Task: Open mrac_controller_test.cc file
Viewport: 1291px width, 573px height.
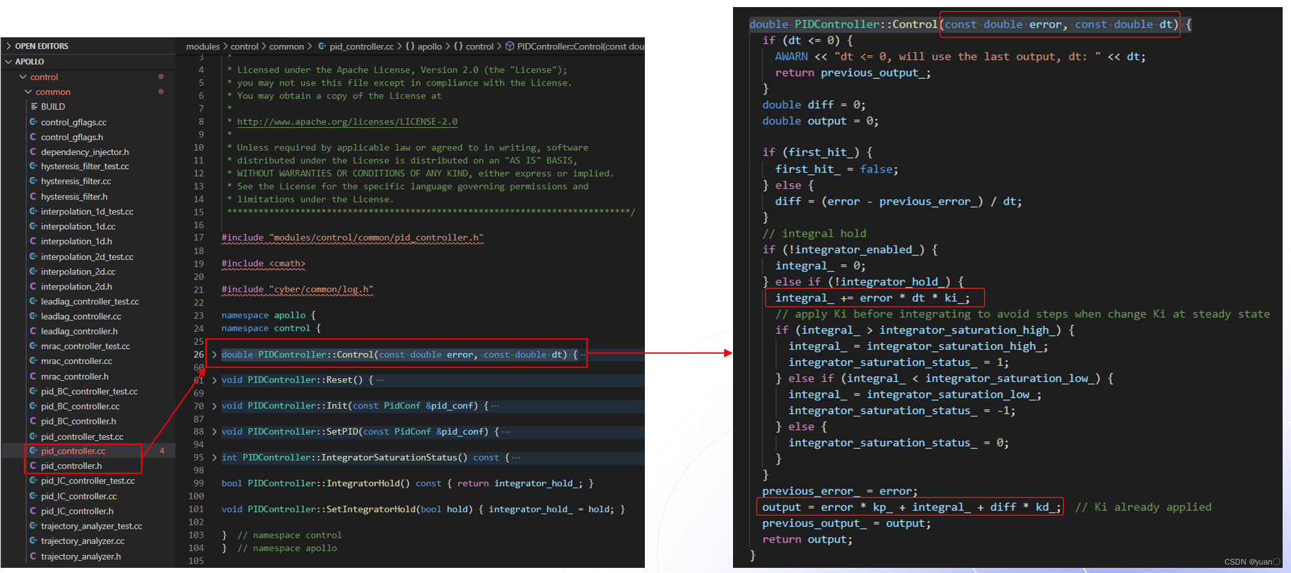Action: tap(85, 346)
